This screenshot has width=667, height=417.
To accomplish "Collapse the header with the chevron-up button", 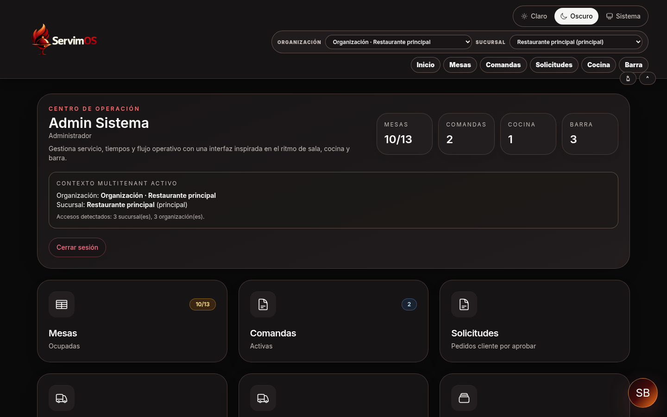I will pos(648,78).
